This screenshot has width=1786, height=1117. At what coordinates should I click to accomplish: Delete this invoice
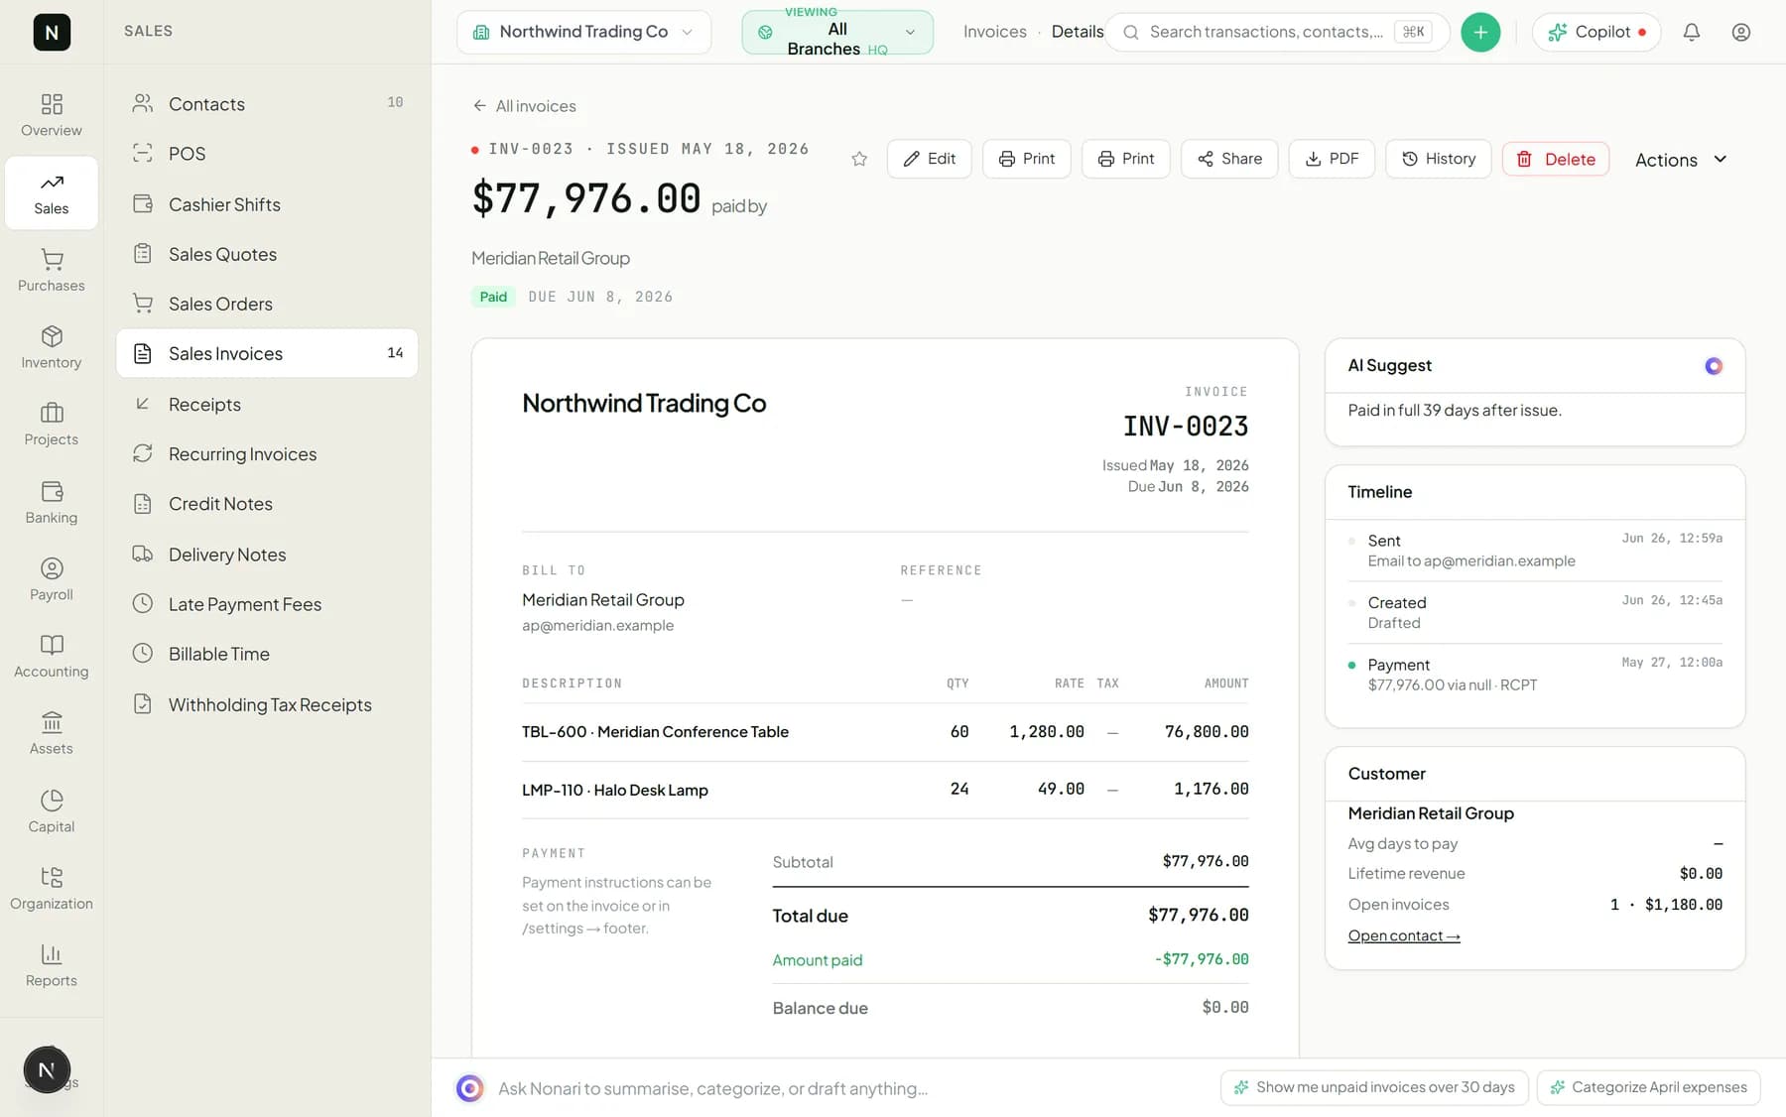(1556, 159)
